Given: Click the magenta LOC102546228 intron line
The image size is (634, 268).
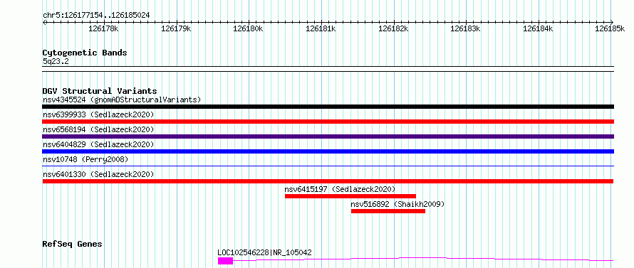Looking at the screenshot, I should pos(423,259).
